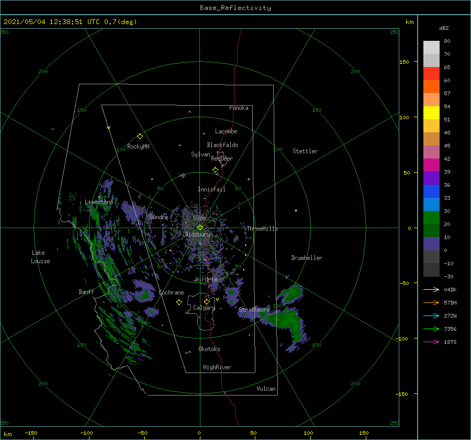Click the Blackfalds city label

point(222,145)
